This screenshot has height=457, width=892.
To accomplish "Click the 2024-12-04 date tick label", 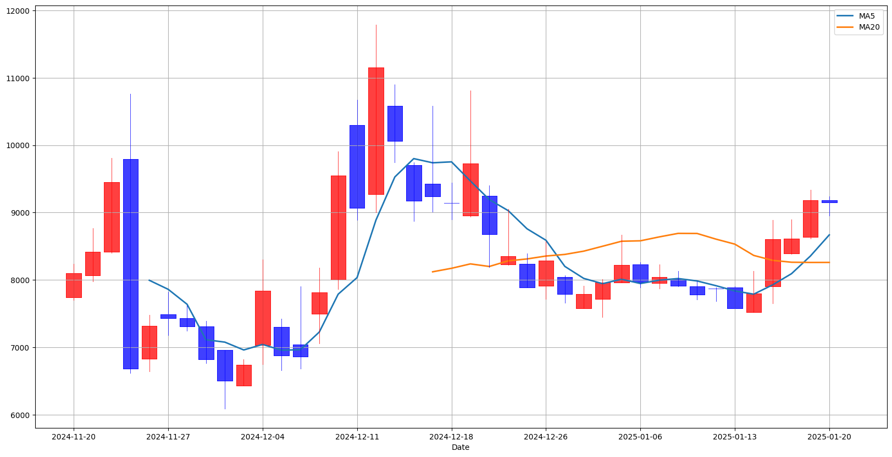I will point(263,437).
